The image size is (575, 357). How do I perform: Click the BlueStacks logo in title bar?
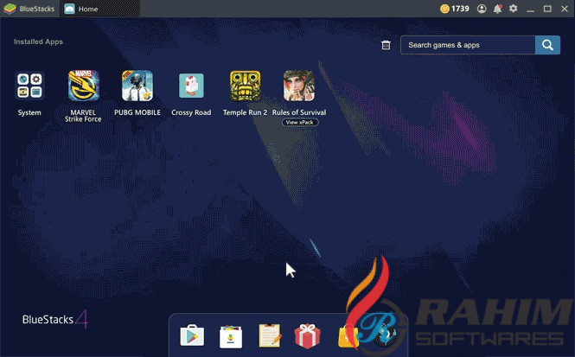pyautogui.click(x=10, y=9)
